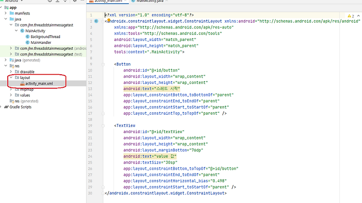The width and height of the screenshot is (362, 203).
Task: Click the manifests folder icon
Action: tap(12, 13)
